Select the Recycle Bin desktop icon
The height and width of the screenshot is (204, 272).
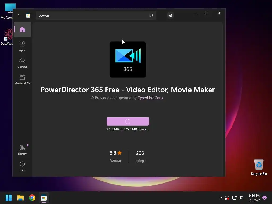259,167
